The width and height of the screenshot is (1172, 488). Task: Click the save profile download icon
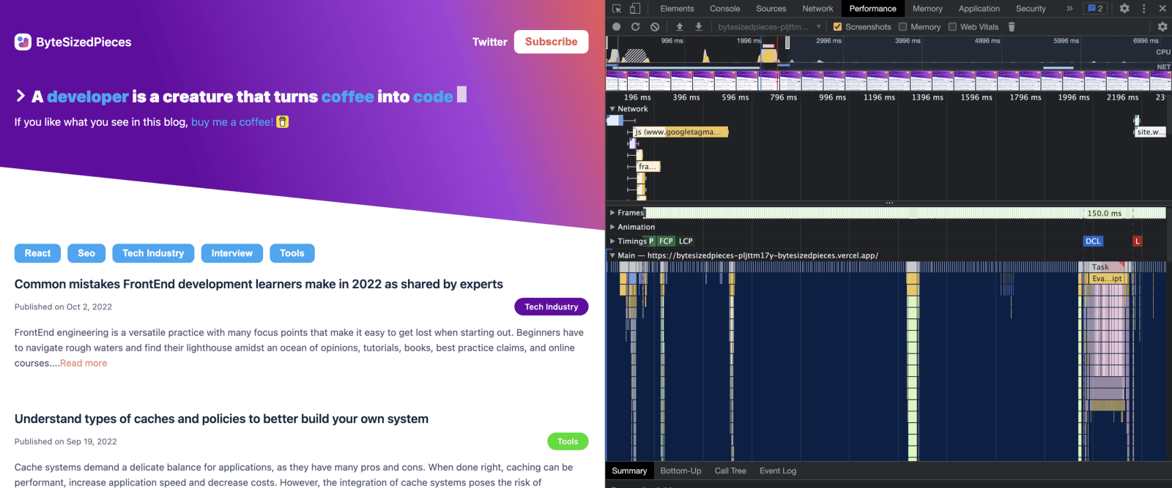tap(699, 27)
